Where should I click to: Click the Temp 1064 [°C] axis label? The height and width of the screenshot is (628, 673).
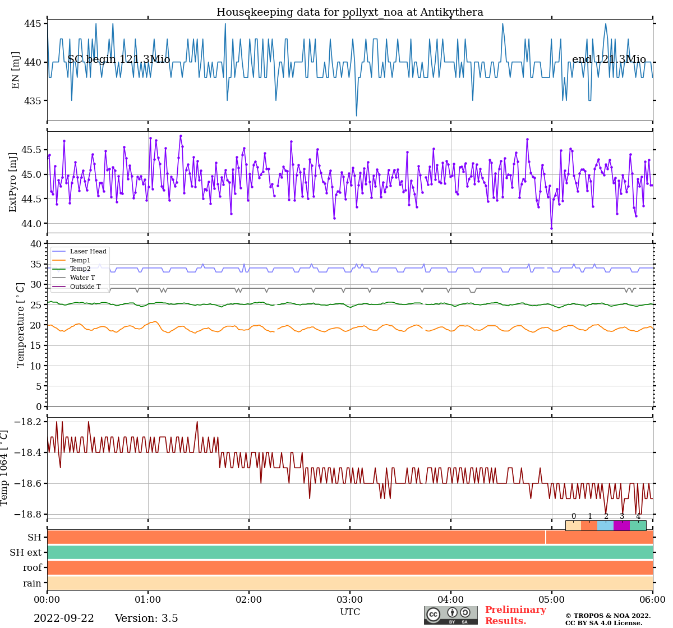4,468
